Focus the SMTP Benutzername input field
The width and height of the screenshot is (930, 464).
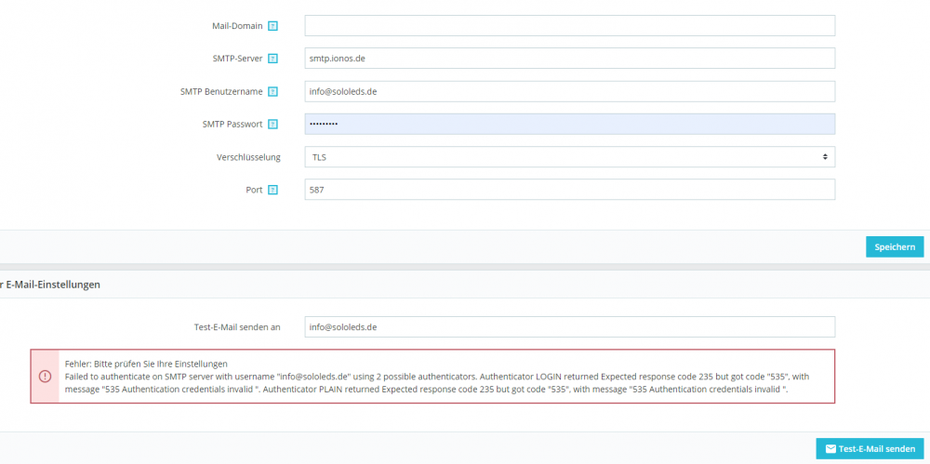coord(569,91)
